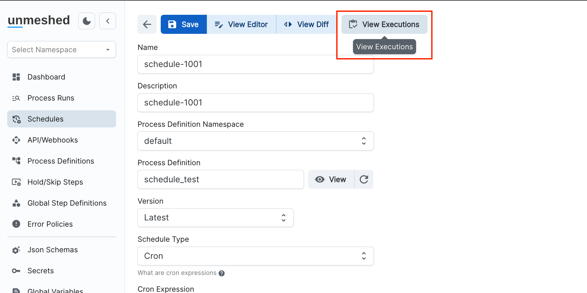
Task: Click the back arrow button
Action: coord(147,24)
